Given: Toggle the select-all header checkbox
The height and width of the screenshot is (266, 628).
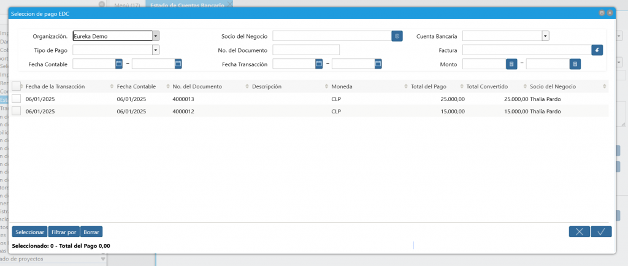Looking at the screenshot, I should click(17, 86).
